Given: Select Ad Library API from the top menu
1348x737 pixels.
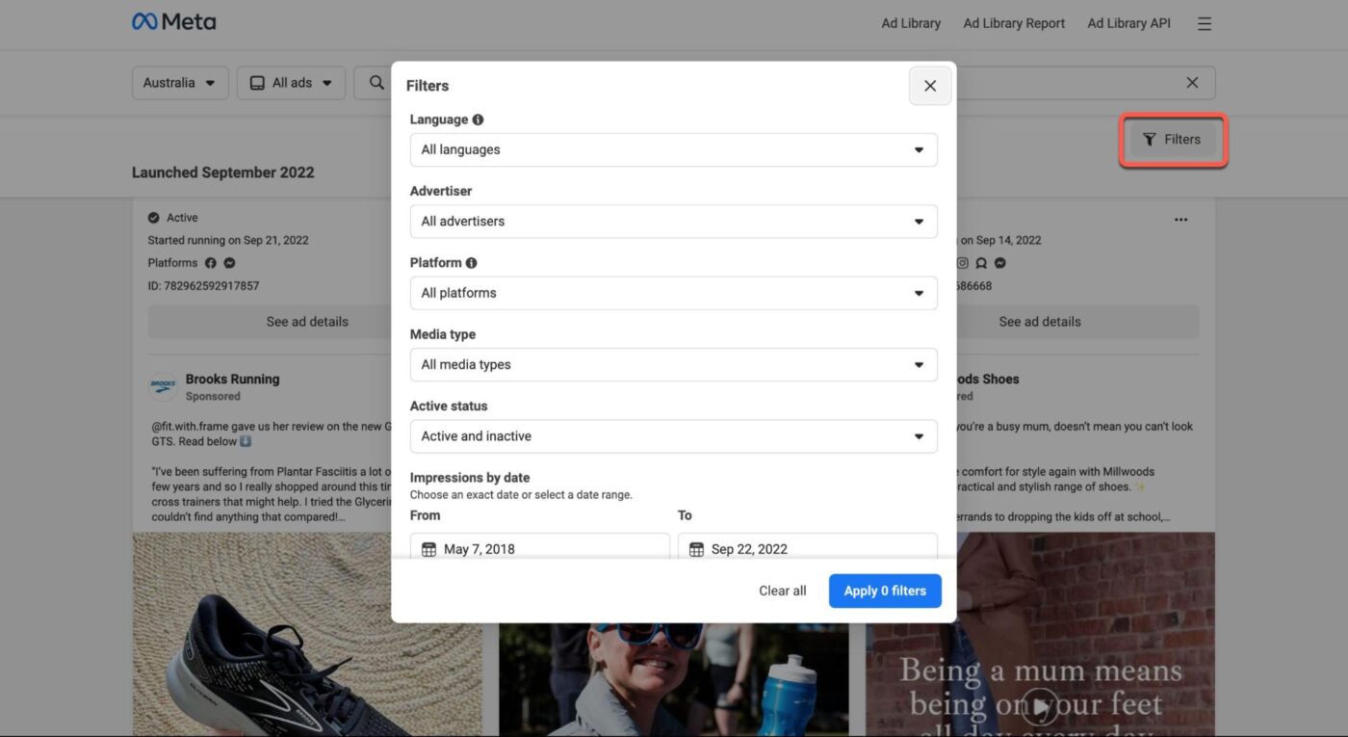Looking at the screenshot, I should 1128,22.
